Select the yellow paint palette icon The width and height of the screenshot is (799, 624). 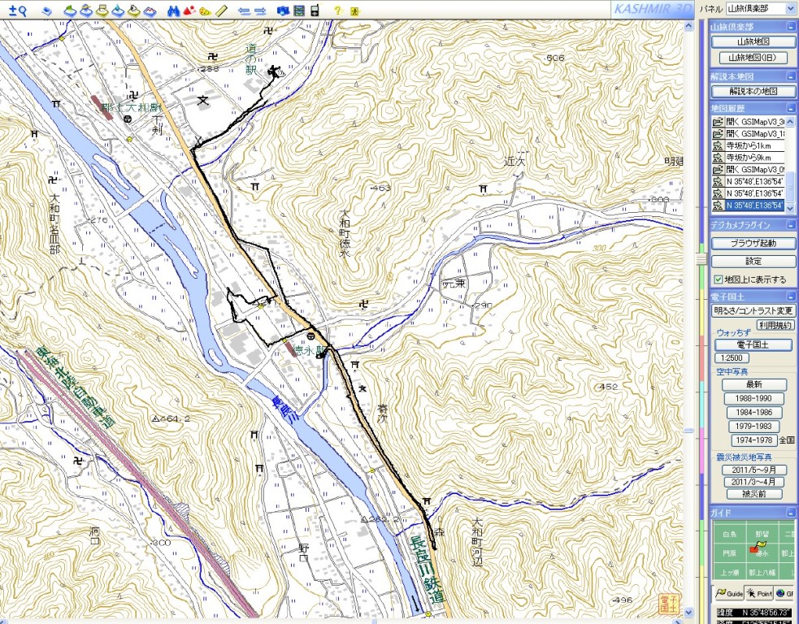[x=205, y=11]
